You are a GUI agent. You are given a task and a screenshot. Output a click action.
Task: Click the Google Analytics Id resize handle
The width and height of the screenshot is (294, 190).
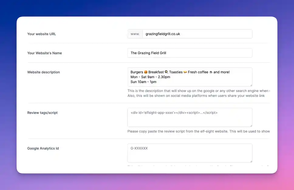[x=251, y=161]
